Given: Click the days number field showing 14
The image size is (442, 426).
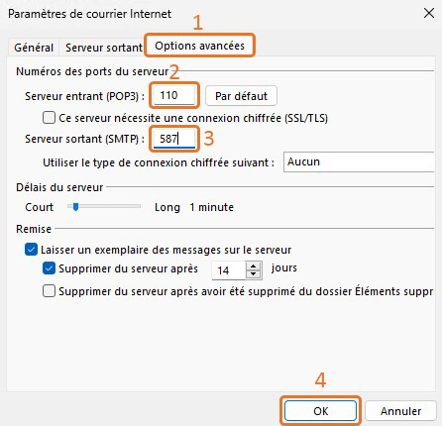Looking at the screenshot, I should tap(229, 270).
